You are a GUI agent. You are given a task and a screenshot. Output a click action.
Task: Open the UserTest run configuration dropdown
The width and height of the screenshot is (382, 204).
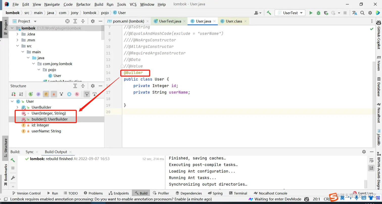tap(290, 13)
